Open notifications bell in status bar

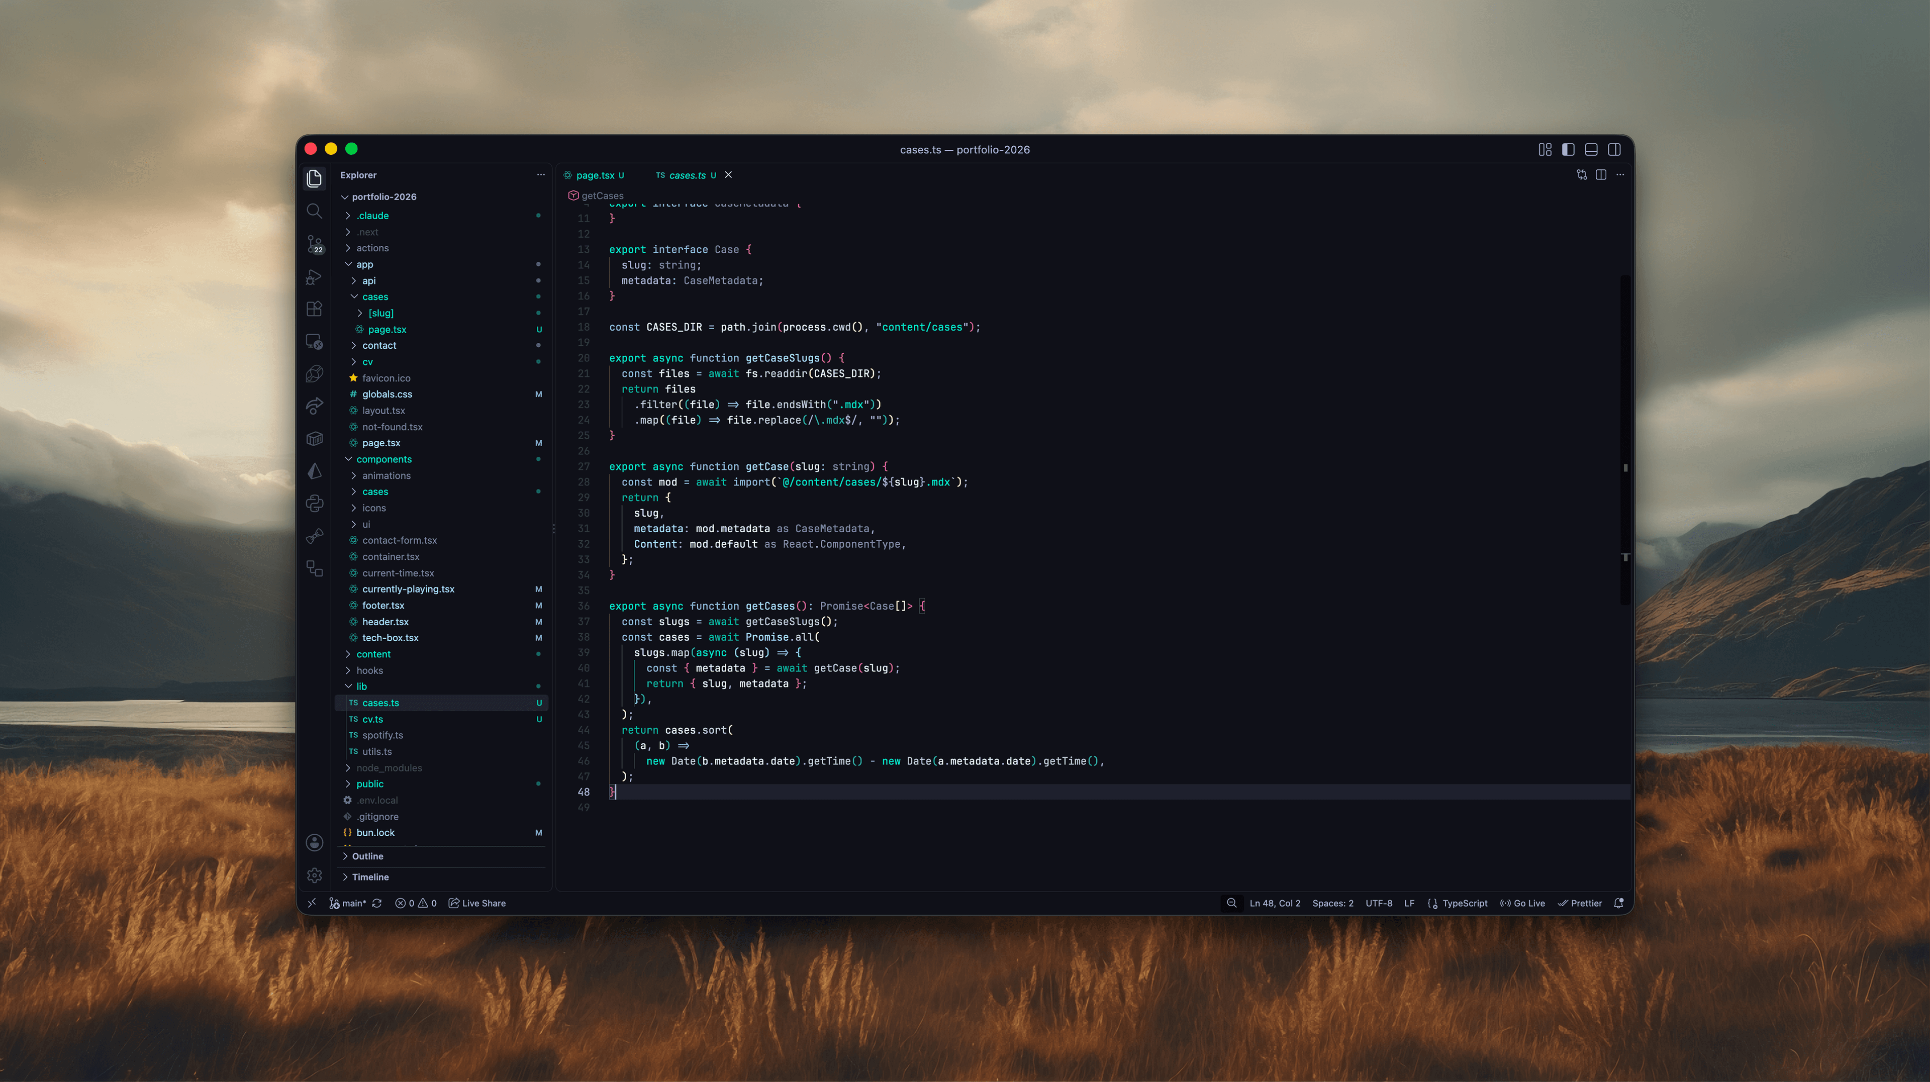coord(1618,904)
